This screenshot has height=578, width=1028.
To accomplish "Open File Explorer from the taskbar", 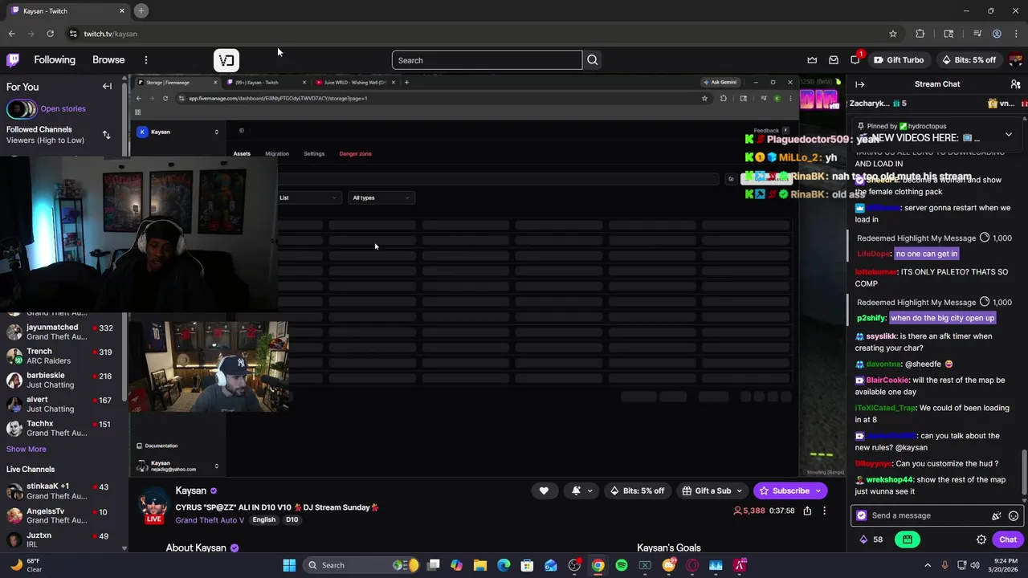I will click(480, 565).
